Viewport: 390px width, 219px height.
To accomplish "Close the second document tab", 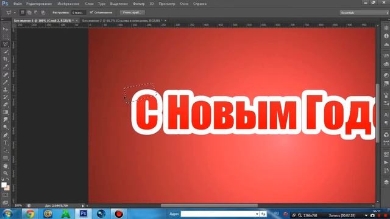I will (165, 21).
